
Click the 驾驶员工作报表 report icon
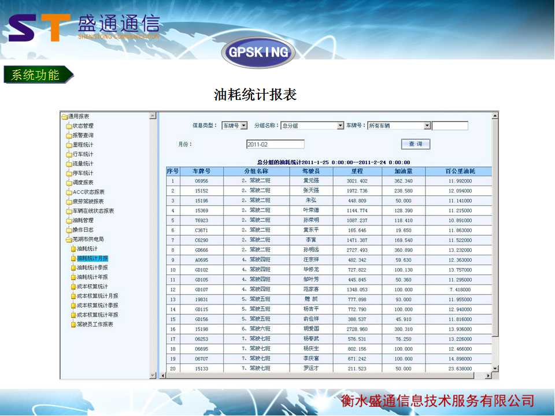point(73,325)
